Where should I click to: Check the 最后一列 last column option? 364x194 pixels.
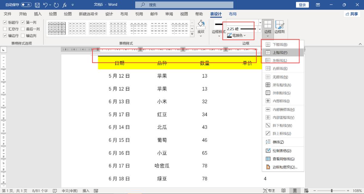point(23,29)
